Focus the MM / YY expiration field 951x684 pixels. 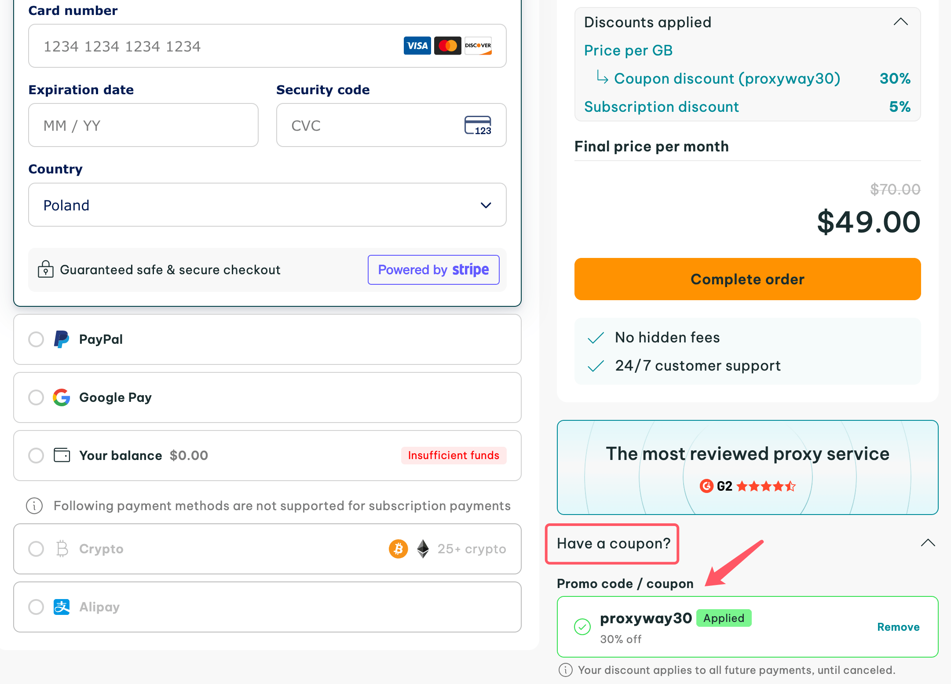(143, 125)
